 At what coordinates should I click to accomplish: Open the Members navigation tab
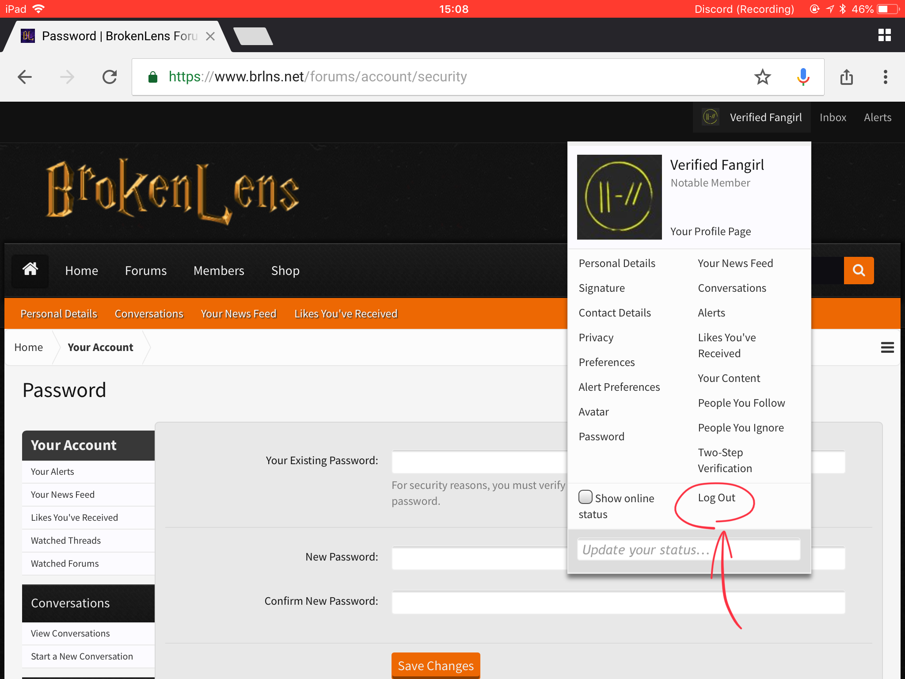tap(219, 271)
